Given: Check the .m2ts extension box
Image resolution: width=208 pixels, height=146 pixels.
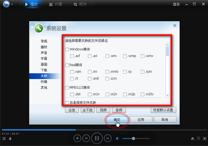Looking at the screenshot, I should [142, 94].
